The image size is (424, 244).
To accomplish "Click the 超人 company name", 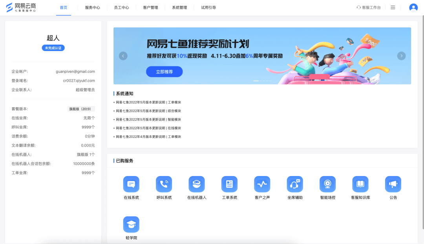I will (53, 38).
